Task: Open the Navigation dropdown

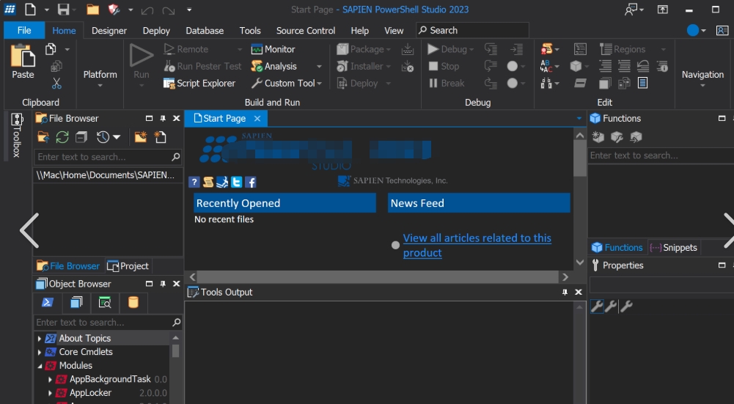Action: click(x=702, y=78)
